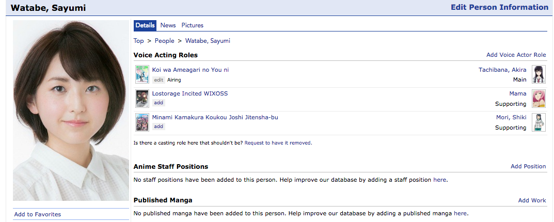Click Sayumi Watabe's large profile photo
The height and width of the screenshot is (222, 554).
click(x=71, y=110)
